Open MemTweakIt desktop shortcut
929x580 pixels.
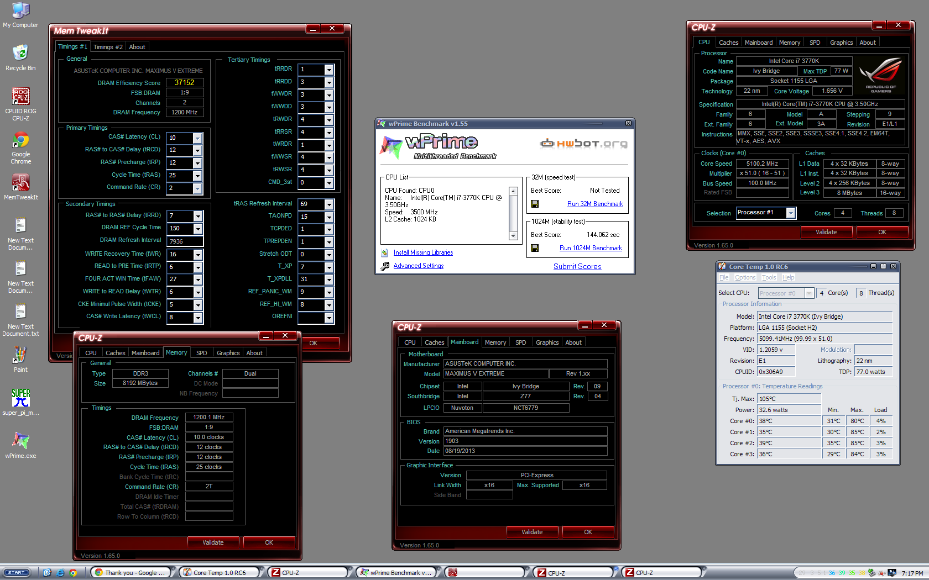point(20,187)
